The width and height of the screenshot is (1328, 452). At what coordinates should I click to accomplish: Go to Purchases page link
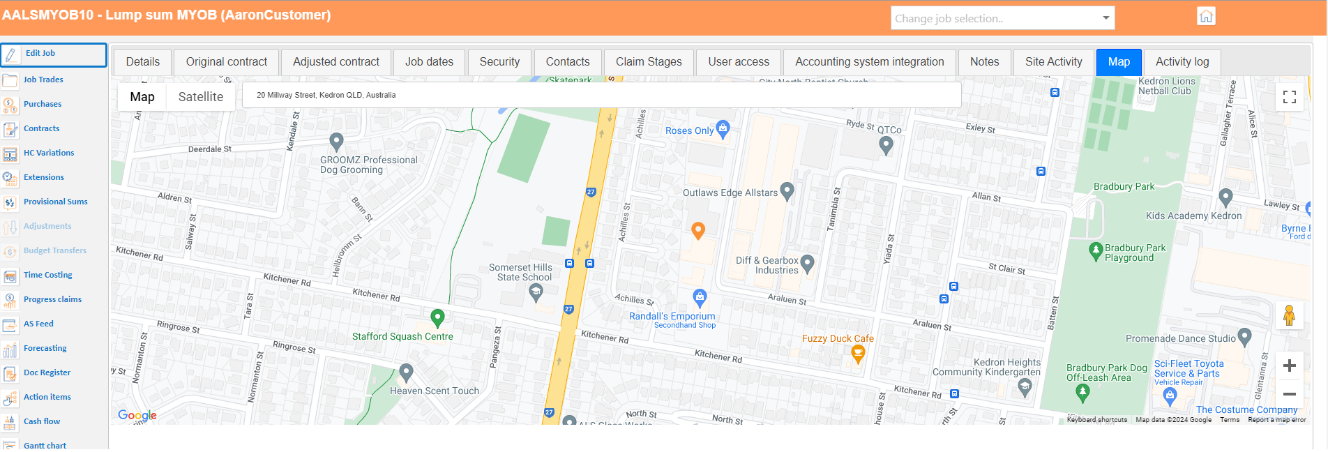43,104
